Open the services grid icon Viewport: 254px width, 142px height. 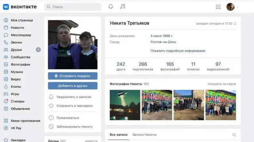pyautogui.click(x=218, y=7)
